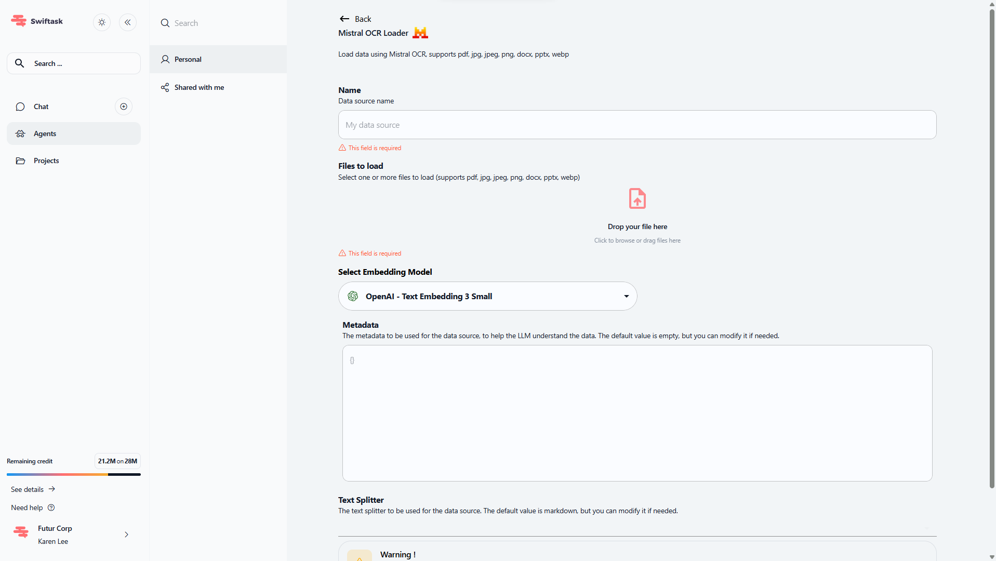Click the file upload icon

(637, 198)
